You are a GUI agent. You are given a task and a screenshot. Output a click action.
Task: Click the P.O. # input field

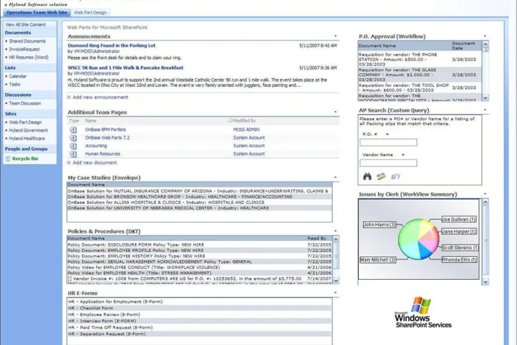[x=388, y=143]
